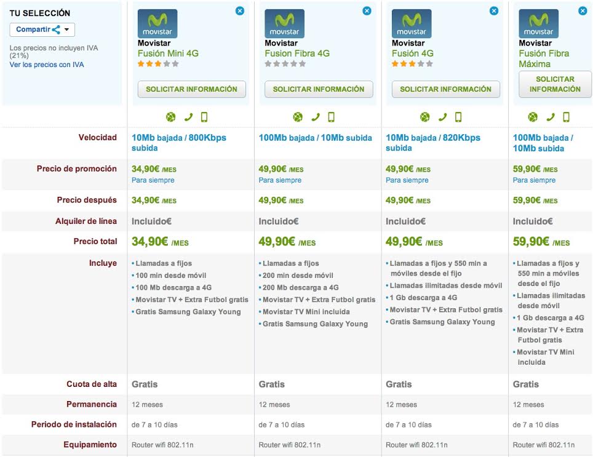Click internet globe icon under Fusión Fibra Máxima
Image resolution: width=593 pixels, height=457 pixels.
tap(533, 117)
